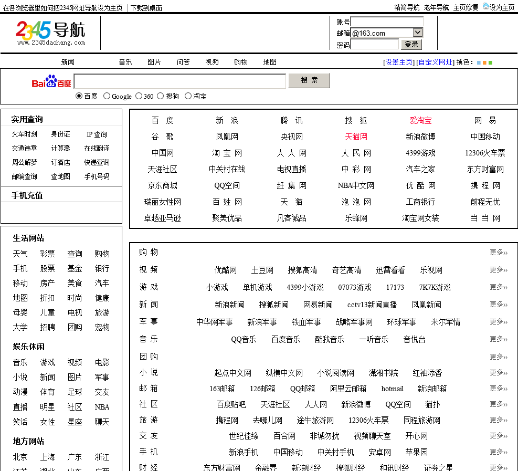Click the 2345导航 logo

coord(50,33)
